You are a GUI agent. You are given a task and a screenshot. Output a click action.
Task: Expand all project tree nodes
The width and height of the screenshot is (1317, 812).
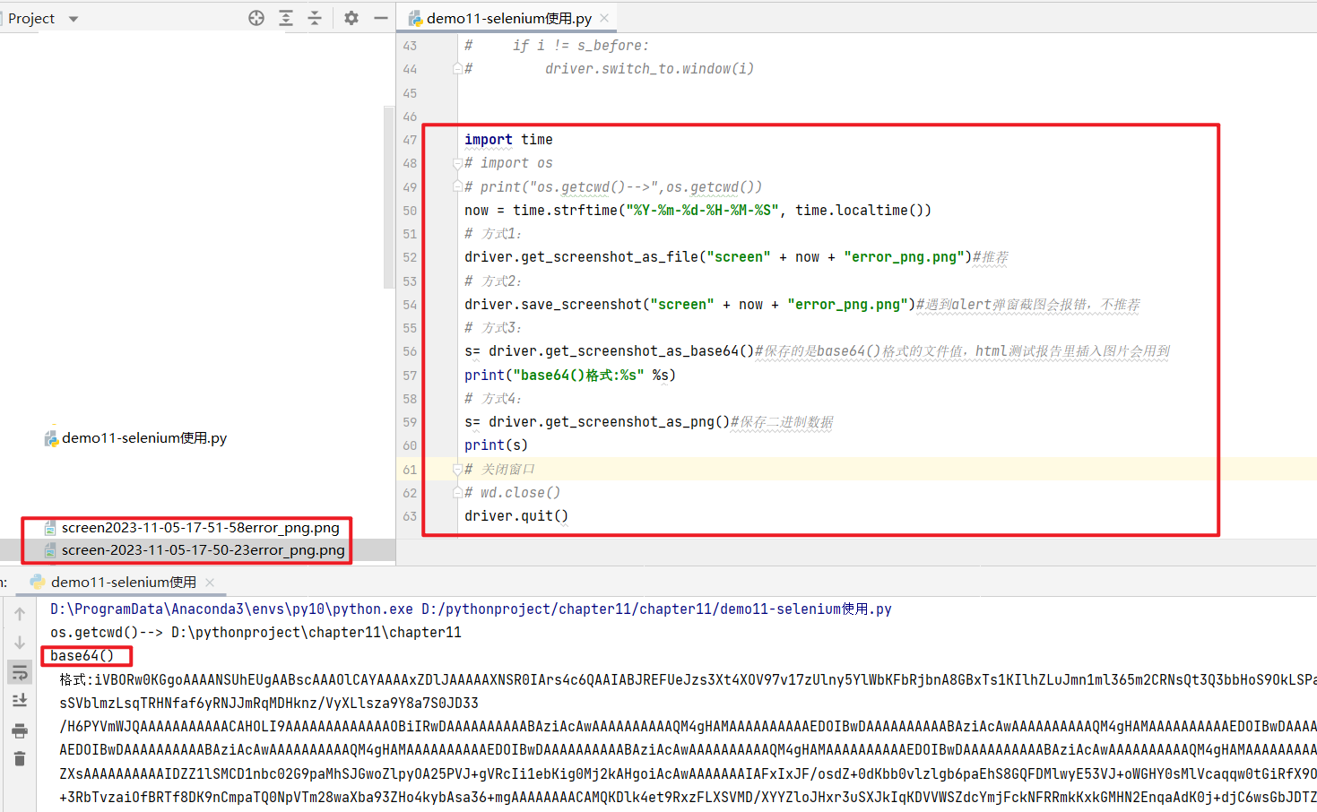click(286, 18)
